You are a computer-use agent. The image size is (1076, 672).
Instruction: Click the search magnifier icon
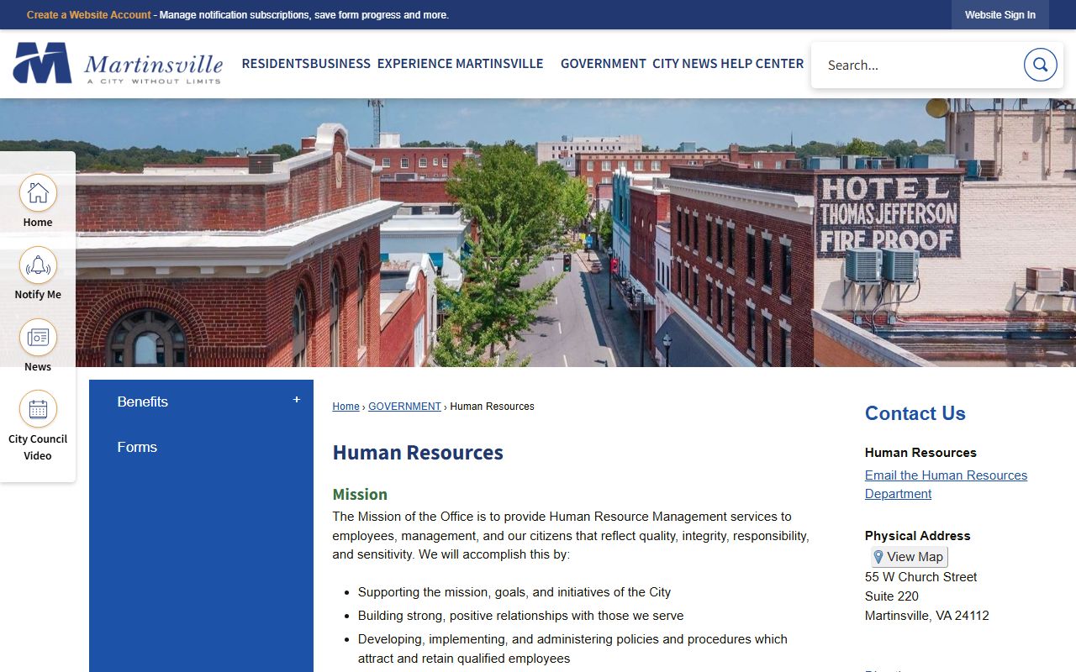[1040, 65]
